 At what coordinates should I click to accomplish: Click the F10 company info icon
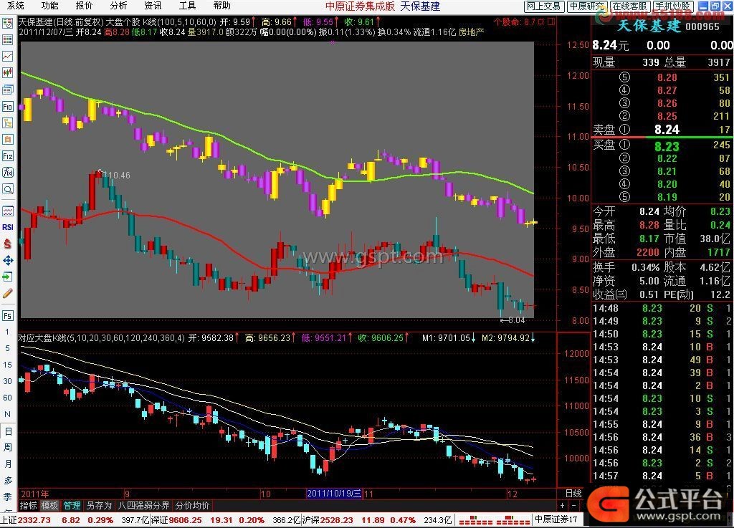(7, 106)
